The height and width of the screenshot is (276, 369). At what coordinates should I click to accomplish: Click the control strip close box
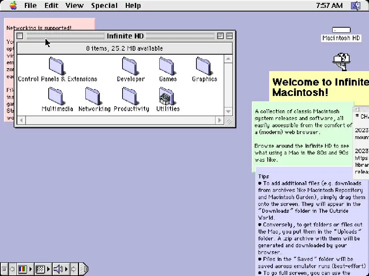pyautogui.click(x=4, y=269)
